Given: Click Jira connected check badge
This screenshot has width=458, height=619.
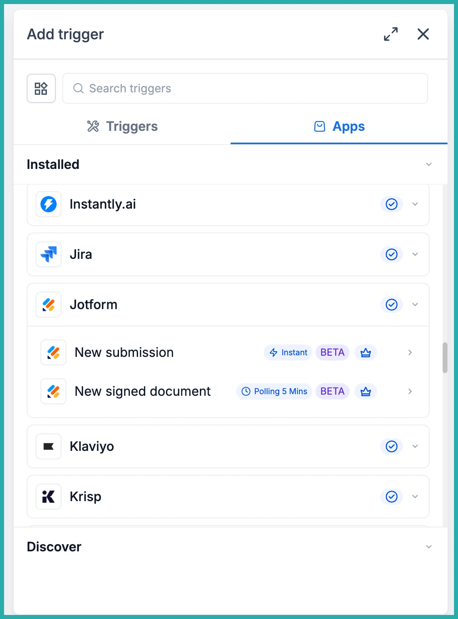Looking at the screenshot, I should (391, 254).
